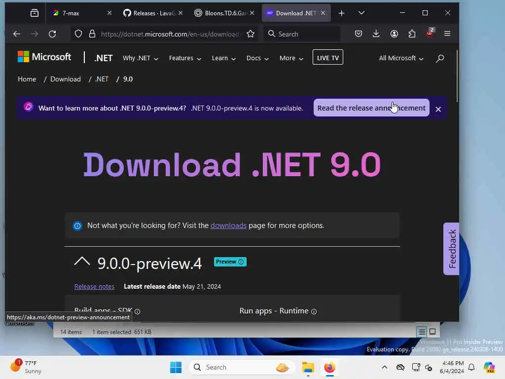The width and height of the screenshot is (505, 379).
Task: Open the Copilot Preview icon in taskbar
Action: 489,367
